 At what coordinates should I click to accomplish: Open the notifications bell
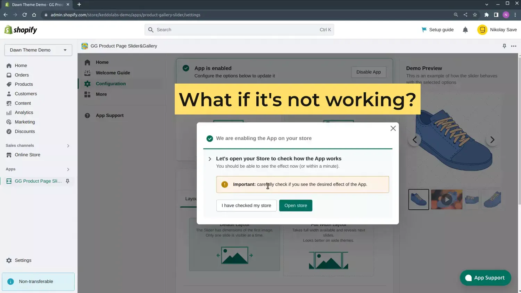click(x=465, y=30)
